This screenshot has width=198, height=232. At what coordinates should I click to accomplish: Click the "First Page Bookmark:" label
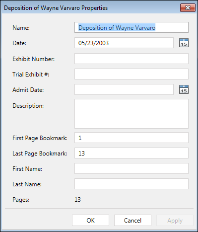pyautogui.click(x=40, y=138)
